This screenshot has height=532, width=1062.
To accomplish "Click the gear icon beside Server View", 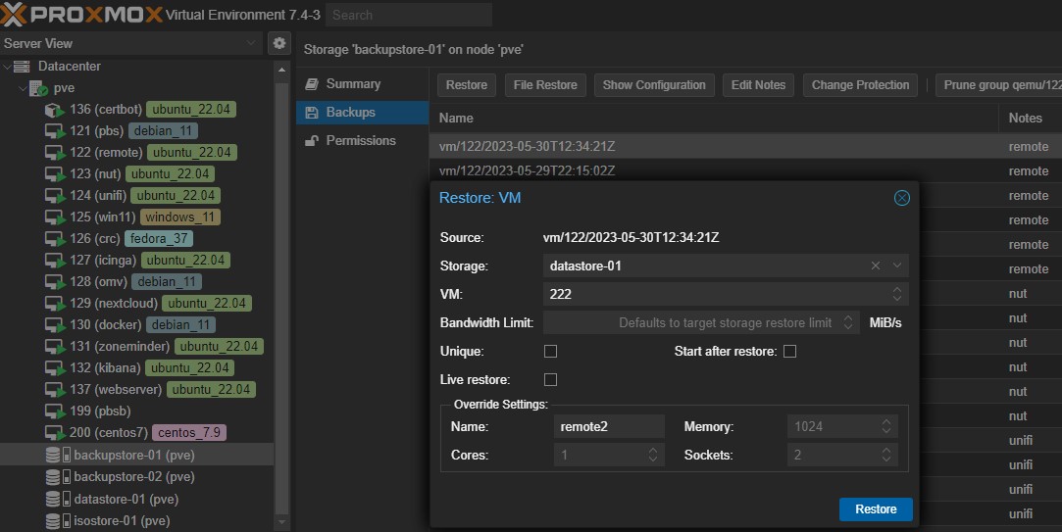I will [x=279, y=43].
